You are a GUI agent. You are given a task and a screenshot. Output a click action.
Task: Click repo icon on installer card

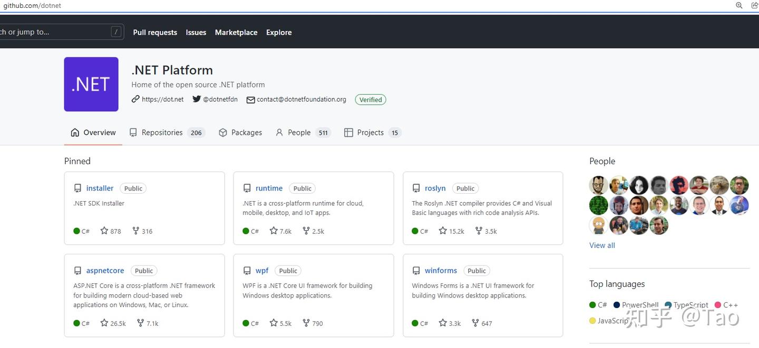77,188
